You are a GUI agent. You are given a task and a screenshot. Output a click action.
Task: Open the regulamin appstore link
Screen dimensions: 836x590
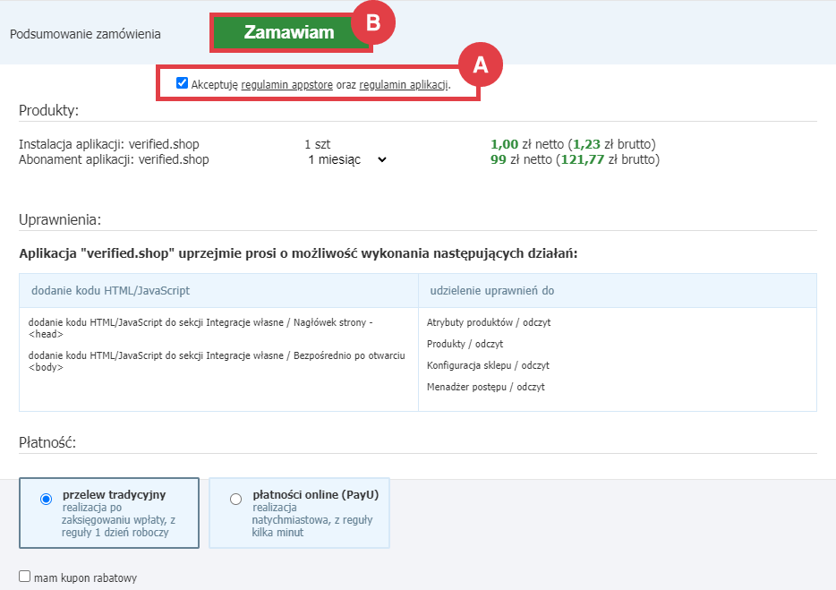[x=286, y=84]
